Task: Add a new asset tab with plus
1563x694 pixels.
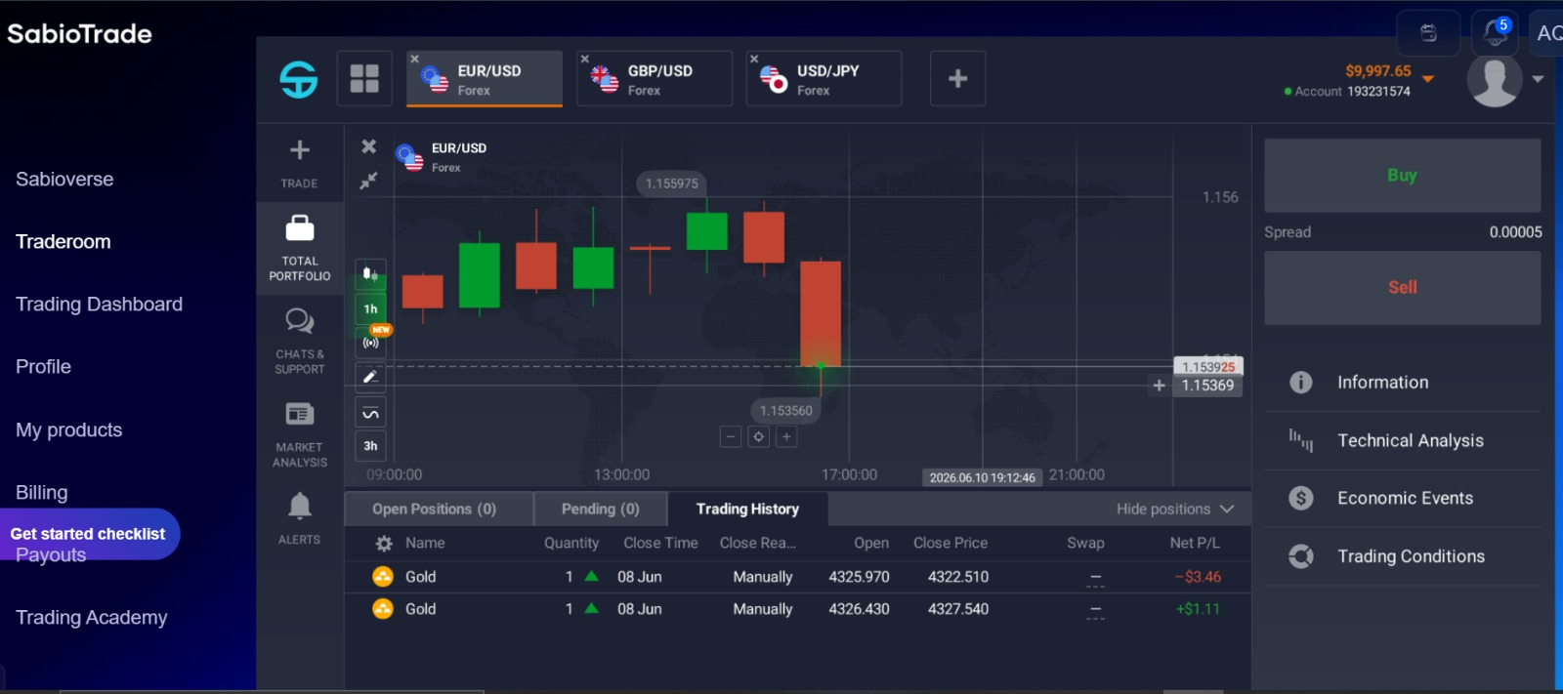Action: tap(957, 78)
